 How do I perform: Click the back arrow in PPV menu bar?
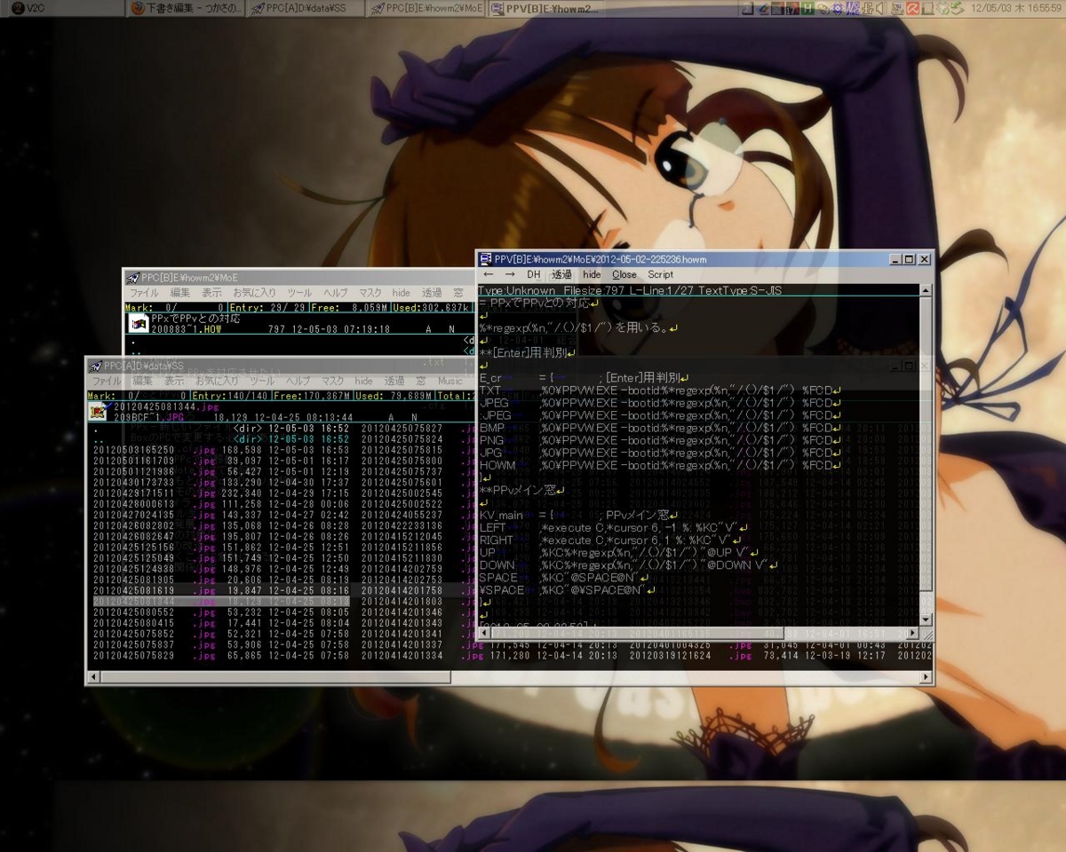pos(488,275)
